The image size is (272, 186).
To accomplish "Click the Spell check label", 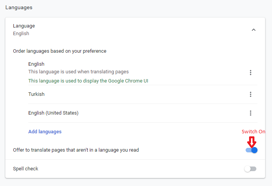I will point(26,169).
